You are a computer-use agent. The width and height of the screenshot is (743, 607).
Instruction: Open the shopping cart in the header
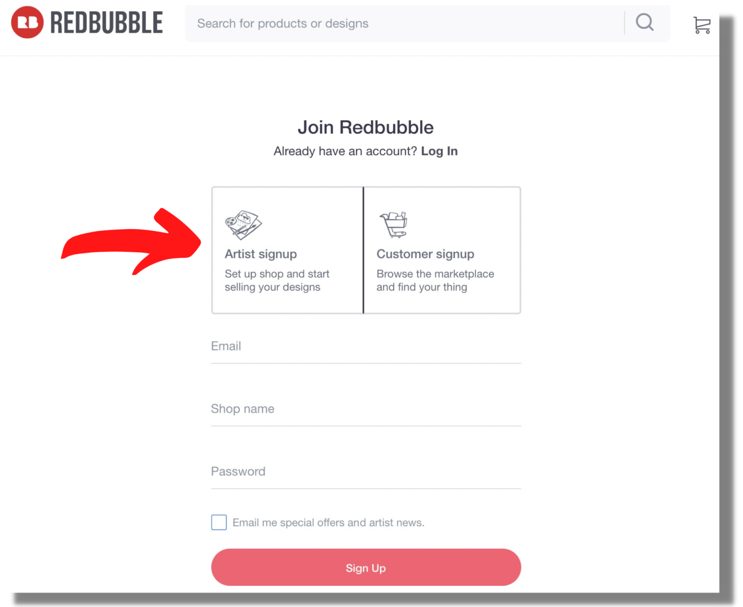pyautogui.click(x=702, y=24)
